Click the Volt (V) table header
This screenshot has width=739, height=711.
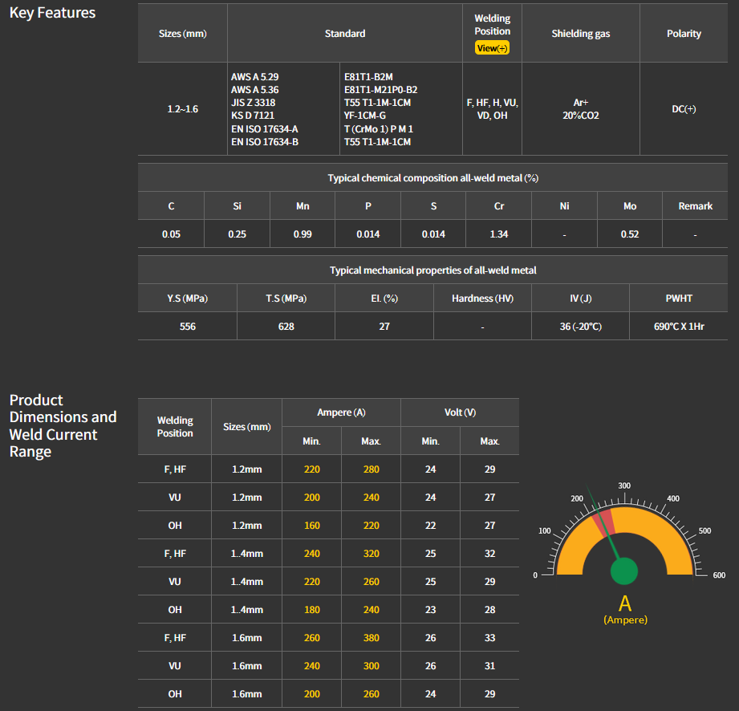[460, 412]
